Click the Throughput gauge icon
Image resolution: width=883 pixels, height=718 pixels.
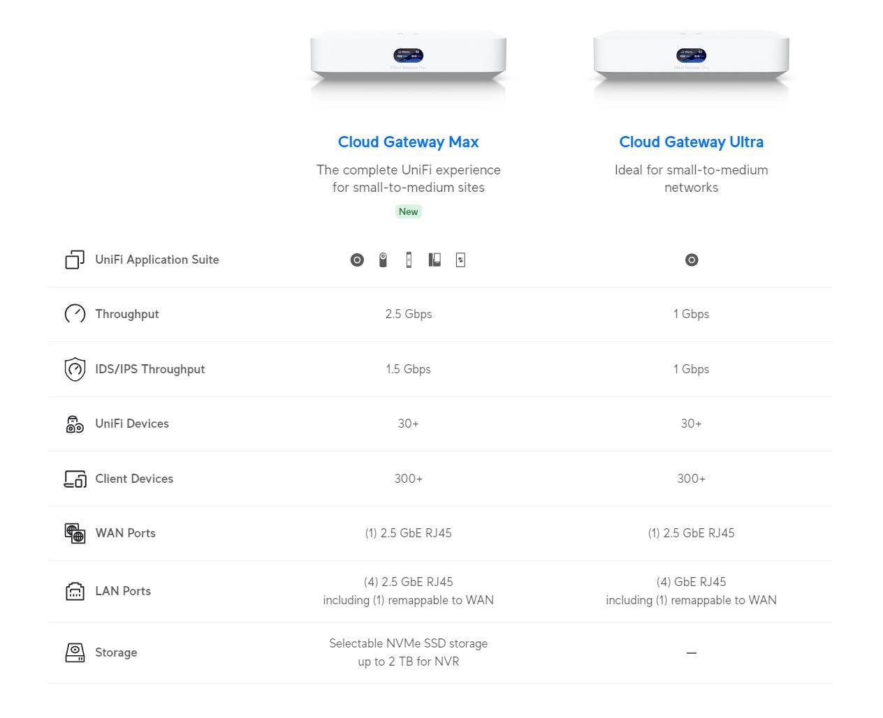pos(75,314)
